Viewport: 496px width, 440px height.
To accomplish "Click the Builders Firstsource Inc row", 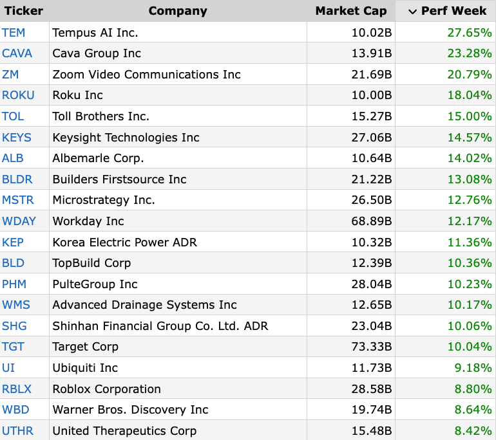I will 119,179.
